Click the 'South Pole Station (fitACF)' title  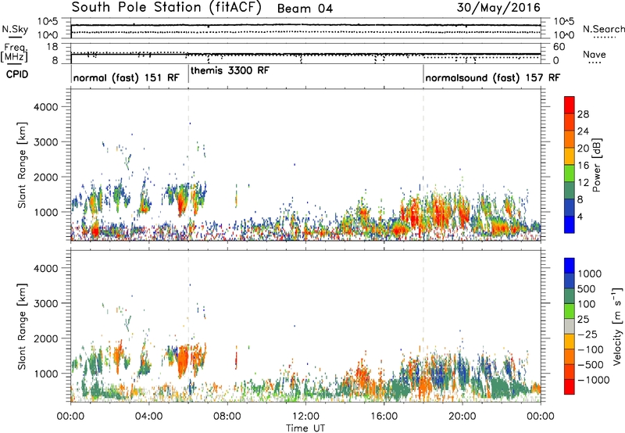coord(166,8)
